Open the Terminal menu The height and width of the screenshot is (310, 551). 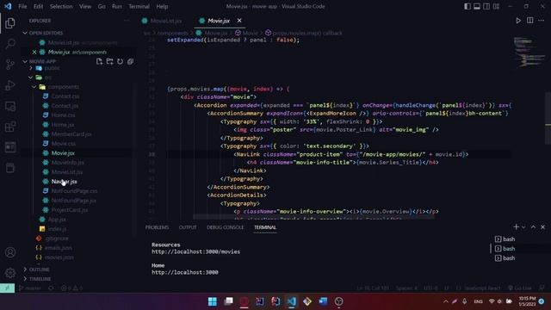[139, 6]
